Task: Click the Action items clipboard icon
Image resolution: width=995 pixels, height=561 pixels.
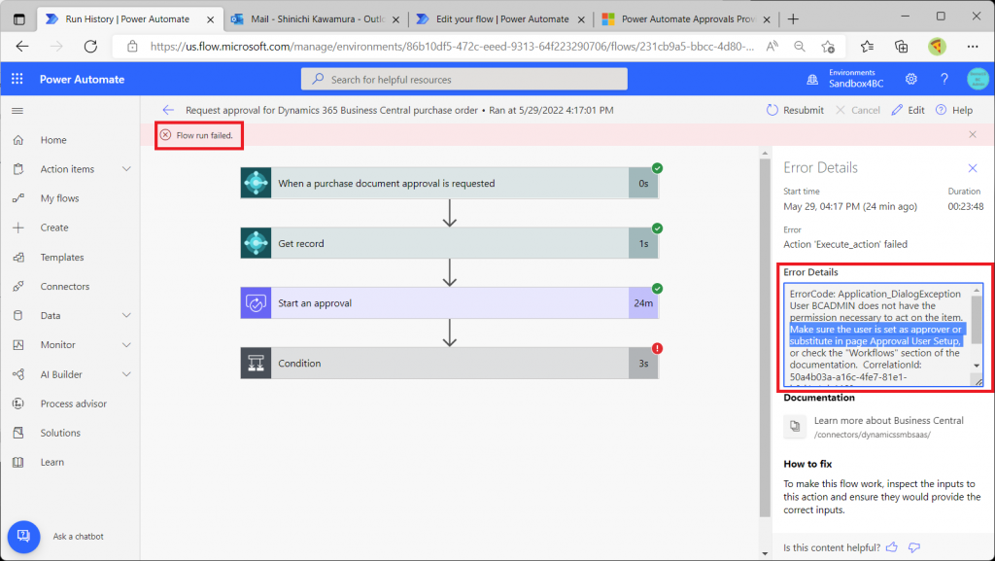Action: 18,169
